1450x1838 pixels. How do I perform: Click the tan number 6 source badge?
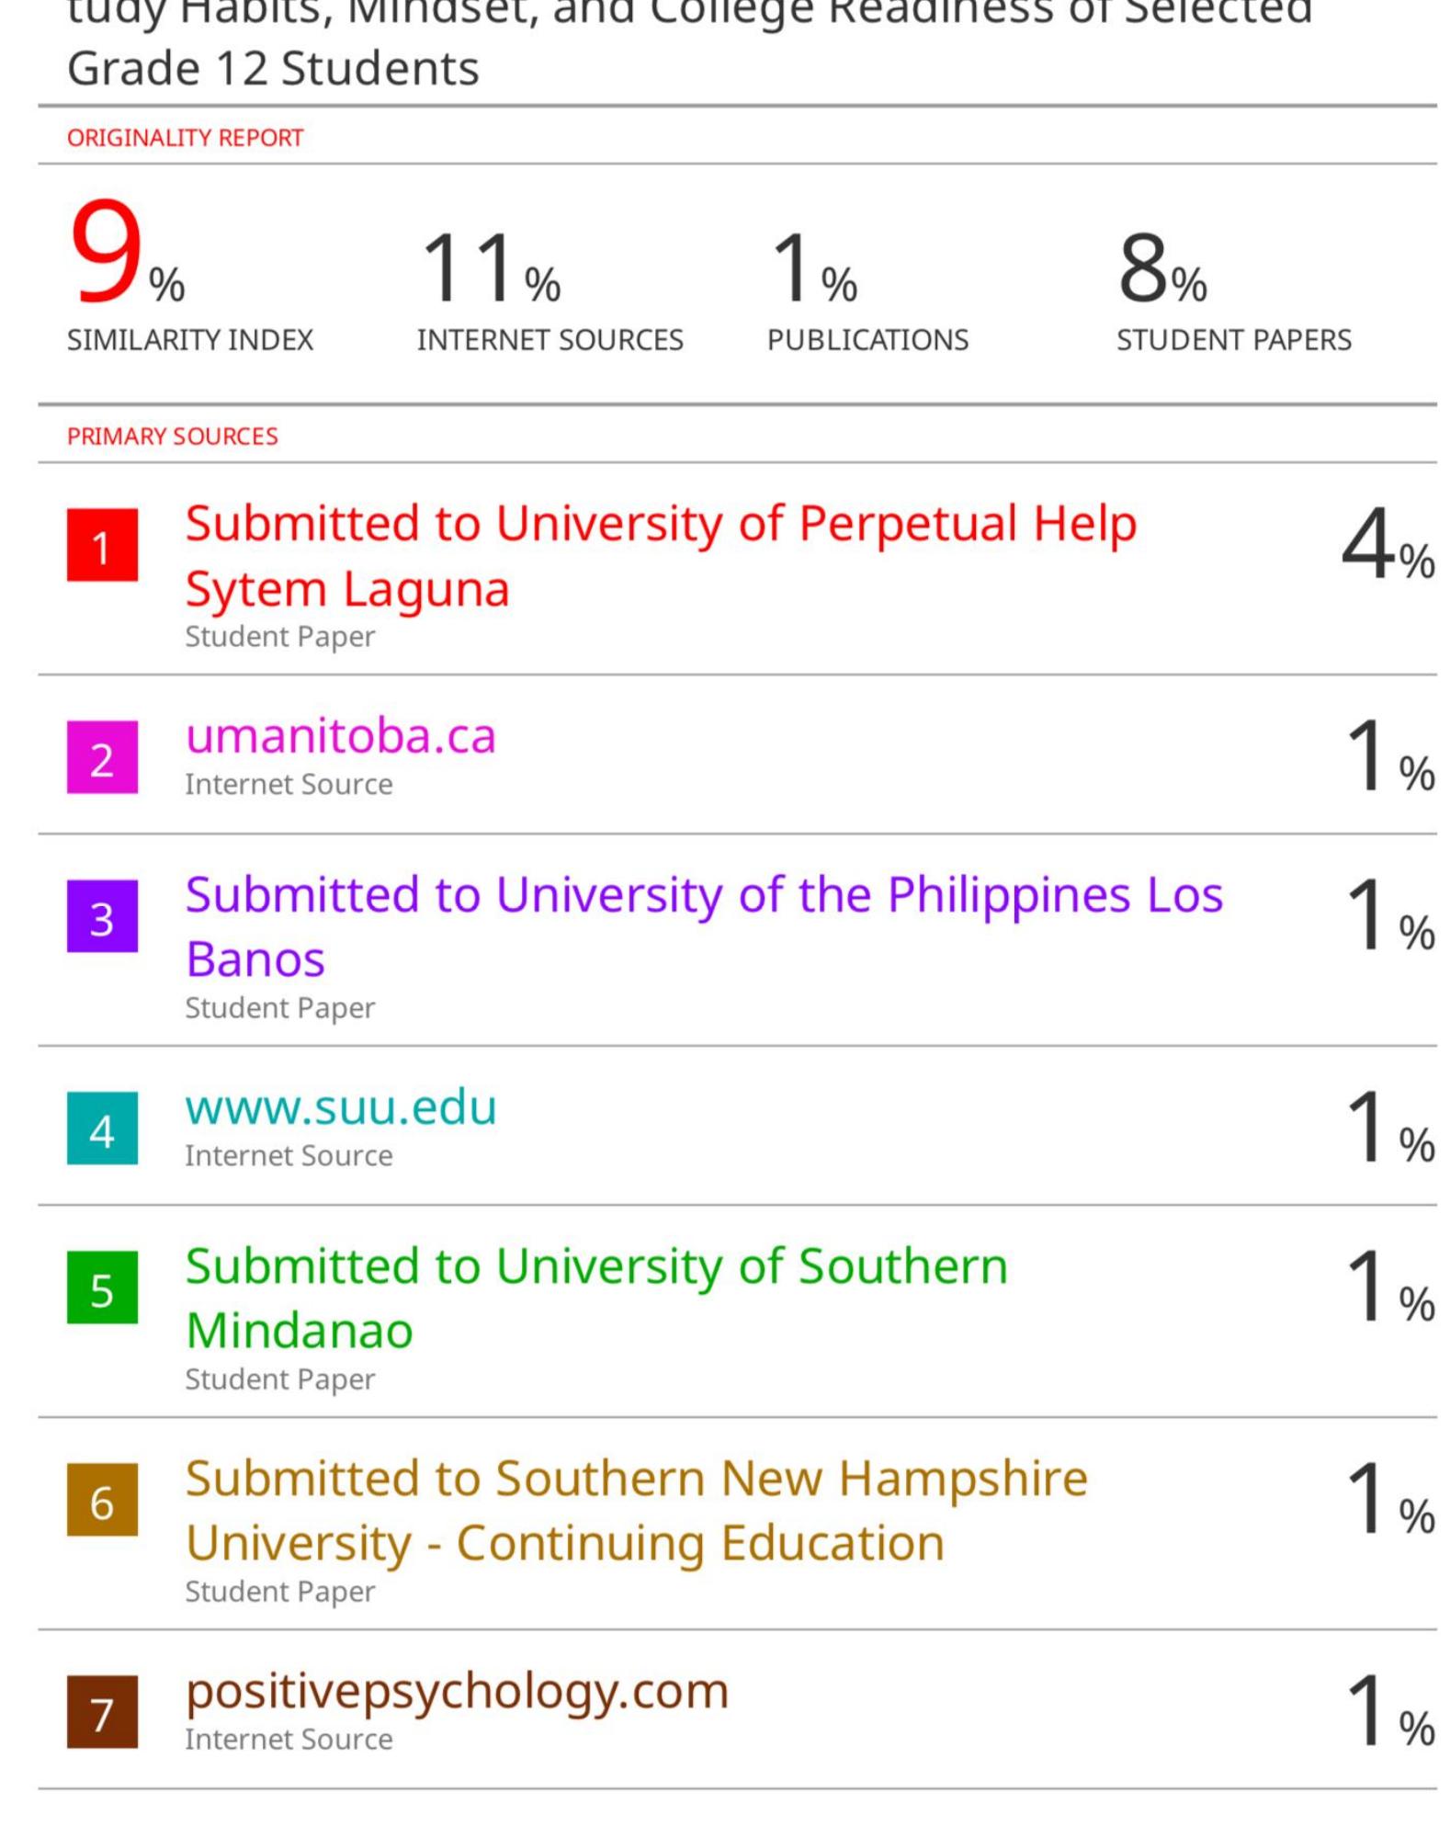tap(102, 1500)
